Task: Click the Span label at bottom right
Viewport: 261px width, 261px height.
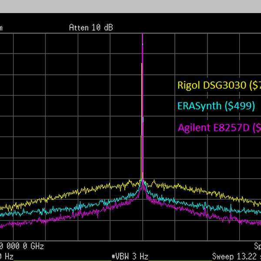Action: (258, 246)
